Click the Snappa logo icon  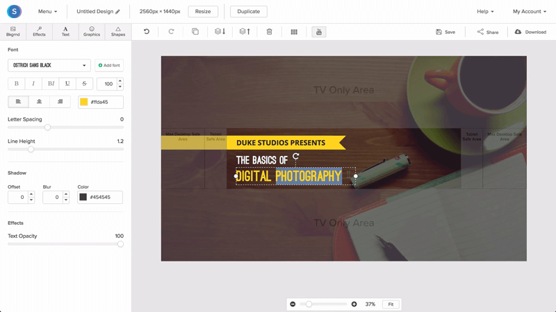tap(14, 11)
